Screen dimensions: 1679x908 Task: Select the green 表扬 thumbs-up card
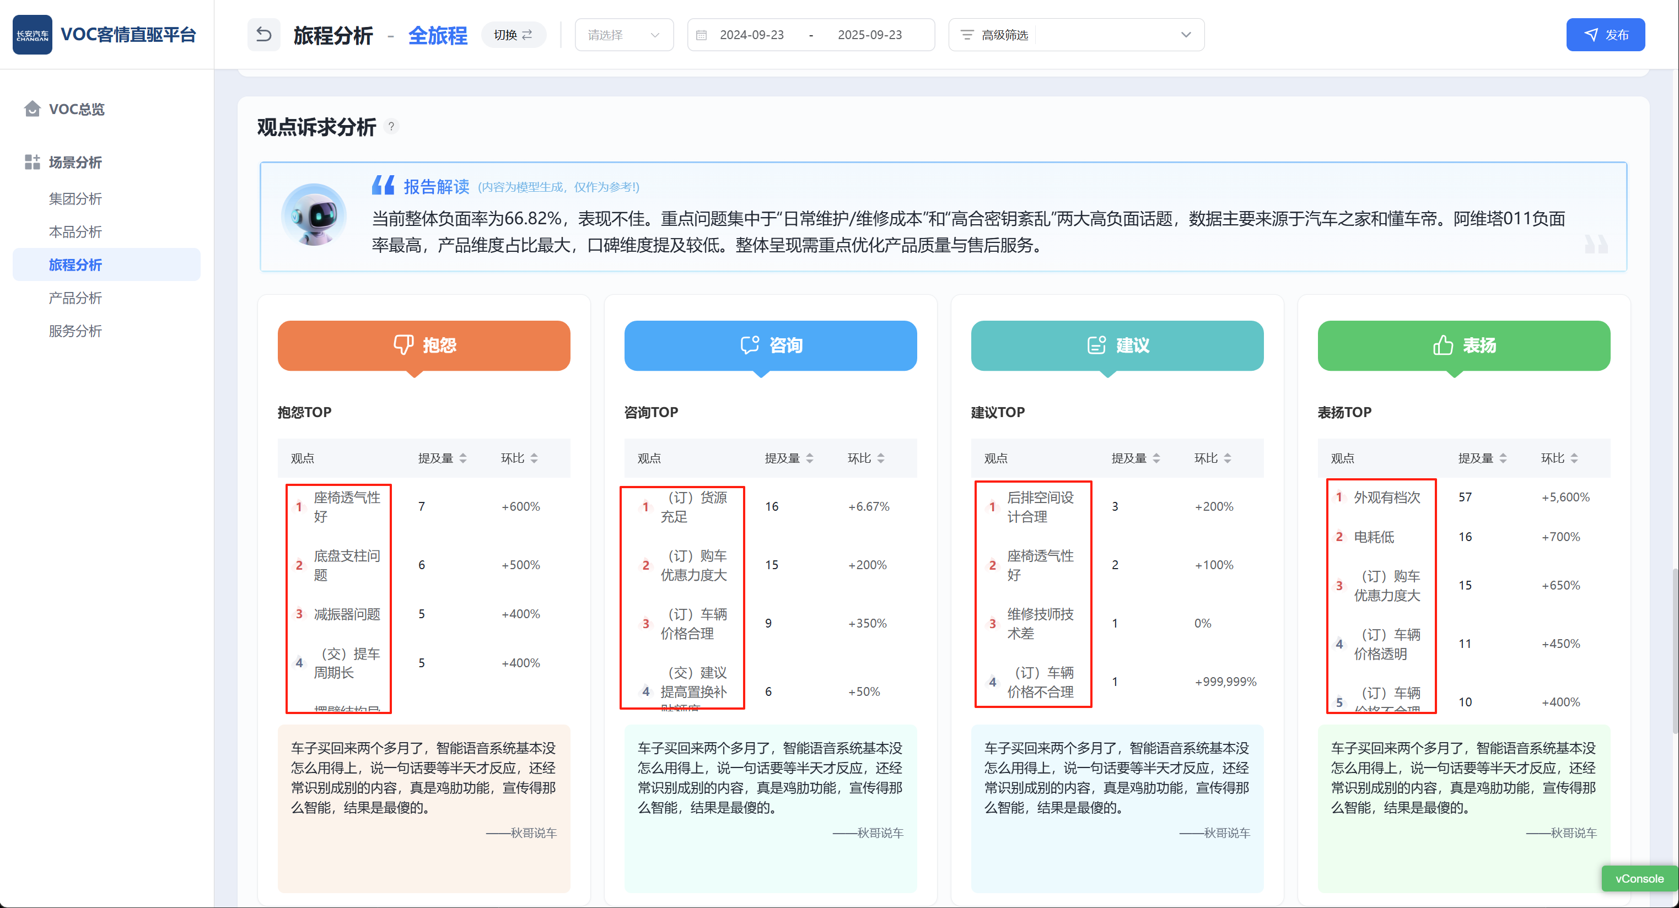(1463, 345)
